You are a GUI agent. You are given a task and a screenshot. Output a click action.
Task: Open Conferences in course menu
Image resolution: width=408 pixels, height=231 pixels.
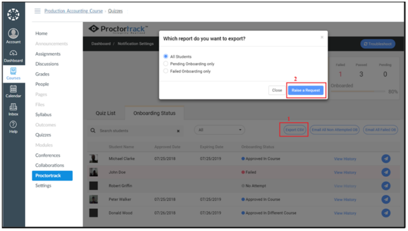pos(48,155)
